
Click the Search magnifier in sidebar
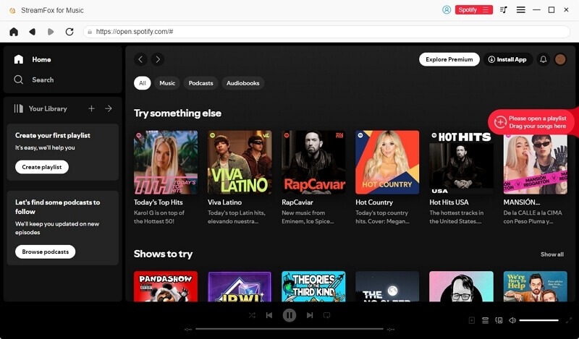pyautogui.click(x=19, y=80)
